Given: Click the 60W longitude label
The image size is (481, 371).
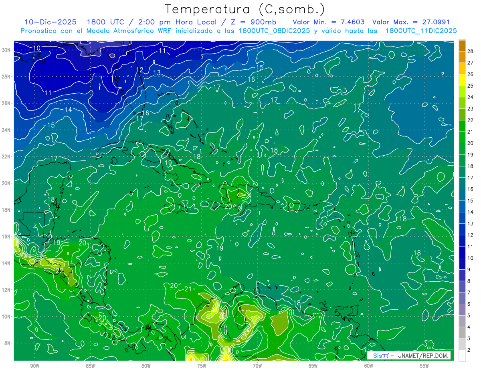Looking at the screenshot, I should point(369,366).
